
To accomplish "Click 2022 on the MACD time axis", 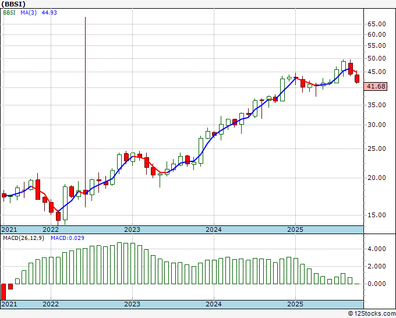I will [x=51, y=304].
